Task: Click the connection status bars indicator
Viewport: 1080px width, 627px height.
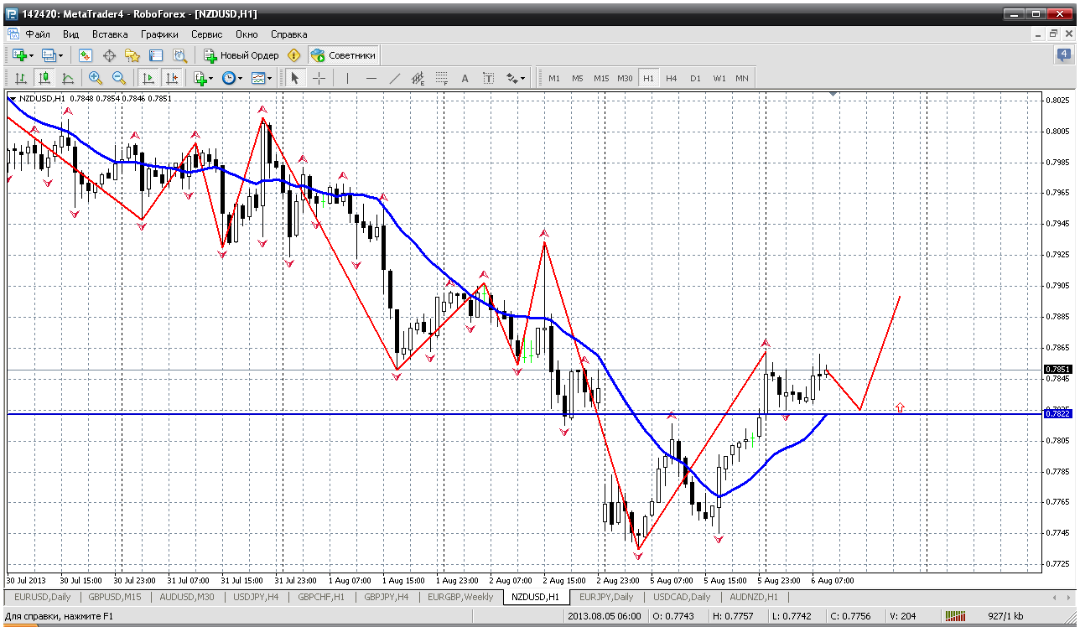Action: click(x=957, y=616)
